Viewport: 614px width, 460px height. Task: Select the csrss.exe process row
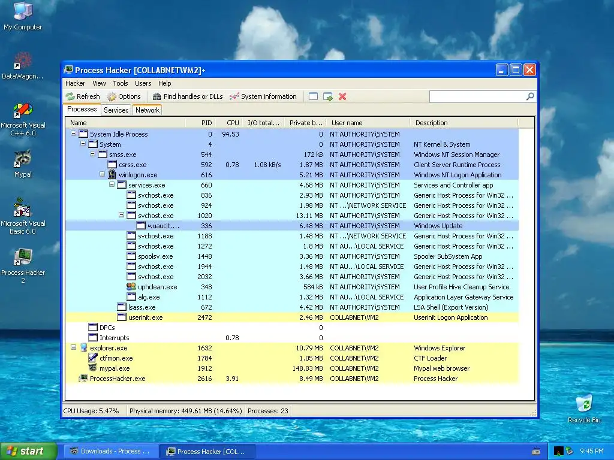[x=292, y=165]
